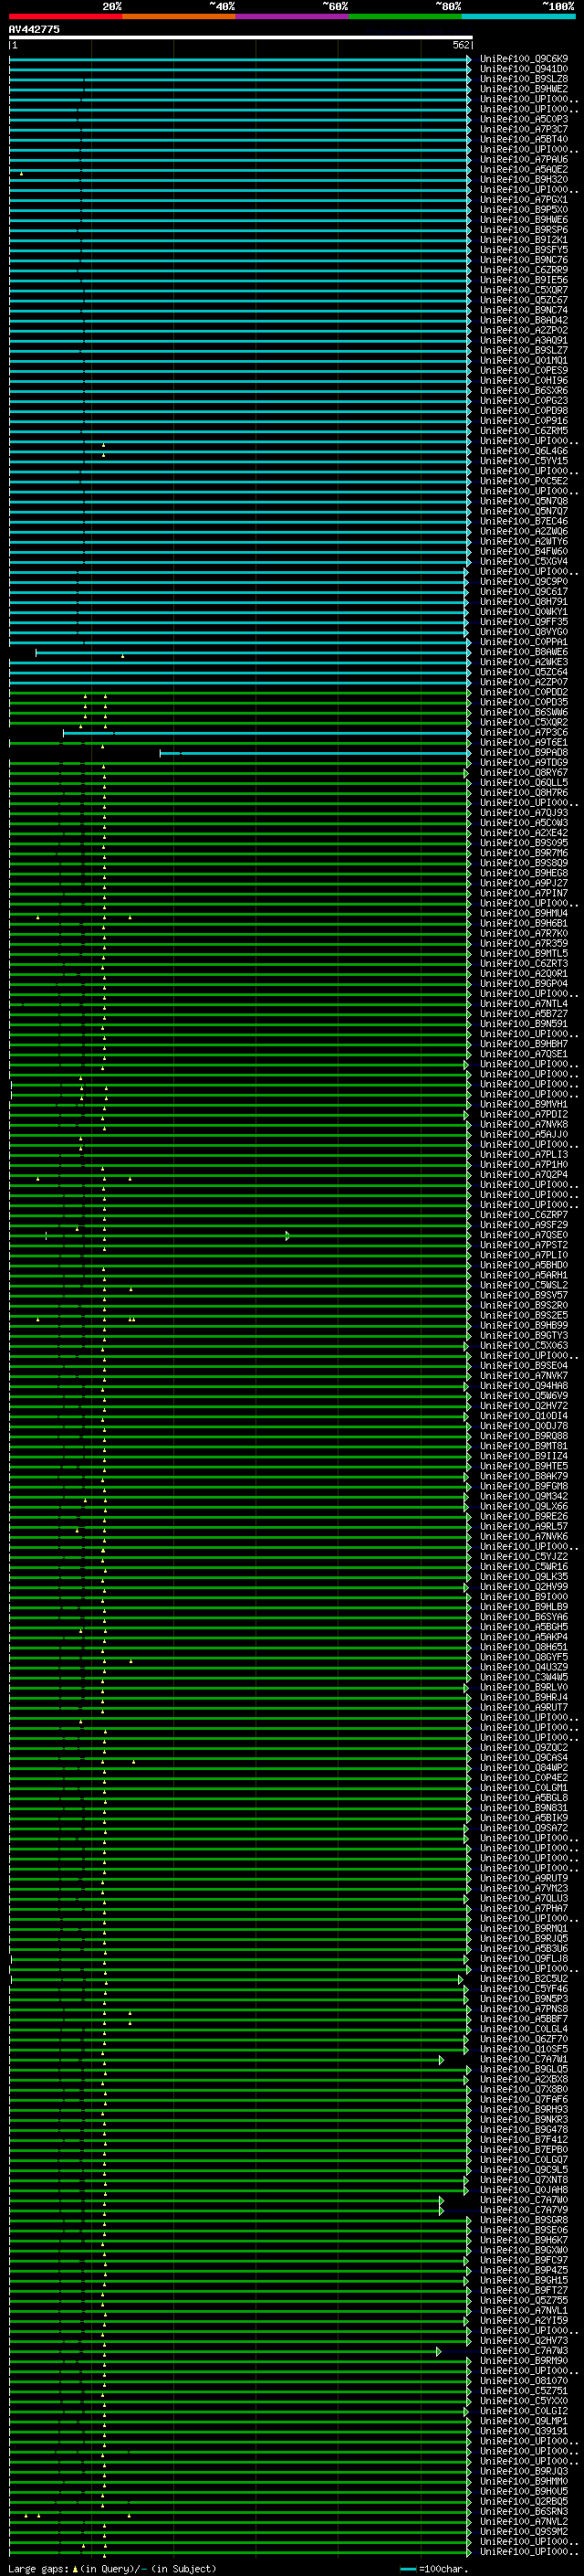Select hit UniRef100_A7P3C7

click(524, 129)
